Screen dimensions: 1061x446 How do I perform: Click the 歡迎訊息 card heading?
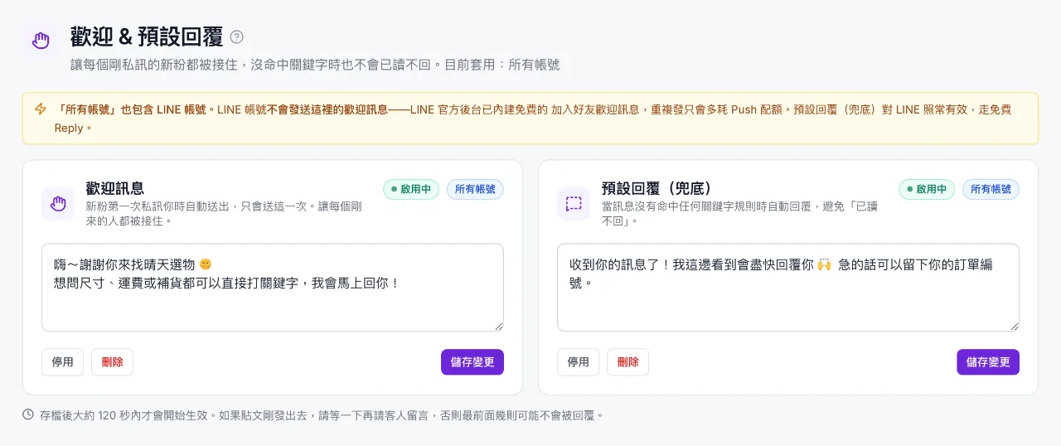[115, 188]
